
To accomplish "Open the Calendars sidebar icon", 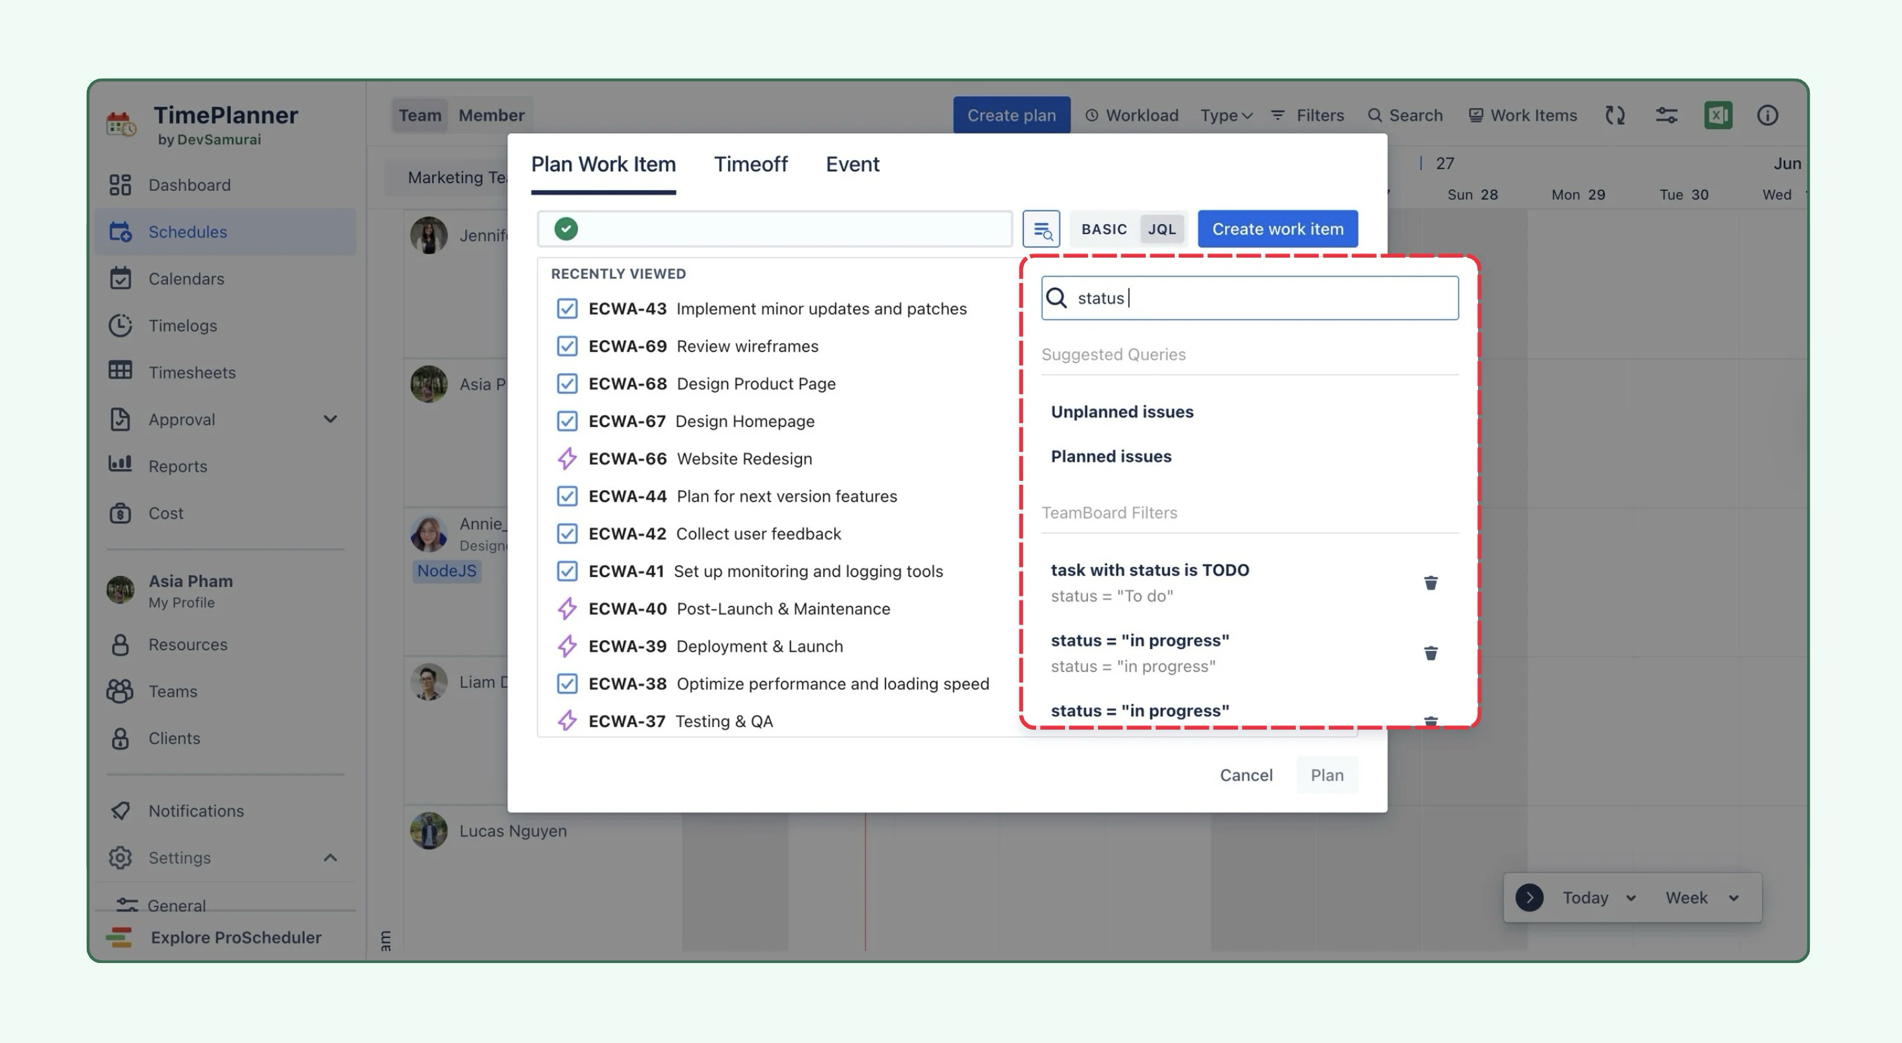I will coord(120,278).
